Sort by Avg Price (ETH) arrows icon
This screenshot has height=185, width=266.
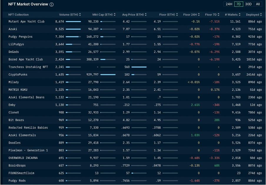[146, 15]
